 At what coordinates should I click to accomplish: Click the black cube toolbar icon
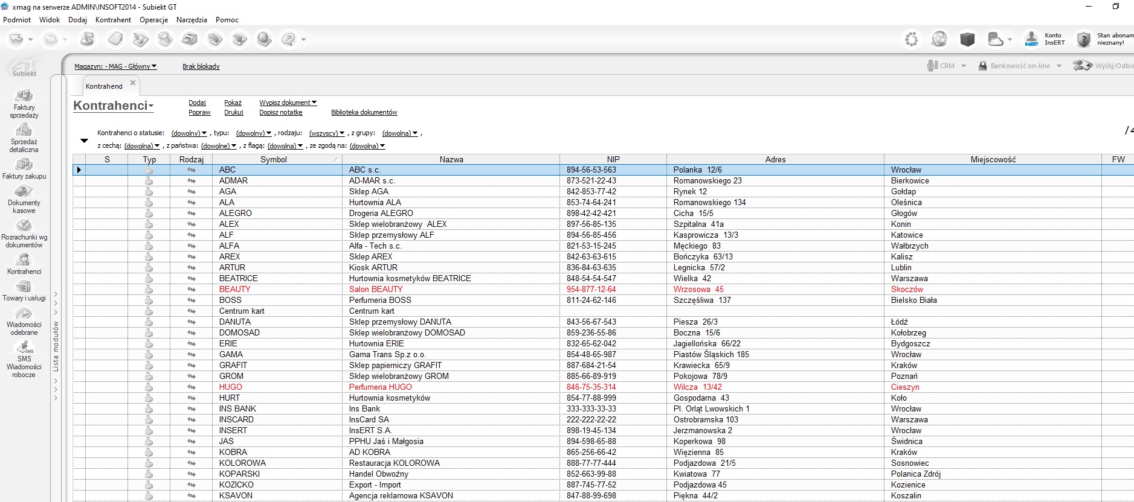967,39
